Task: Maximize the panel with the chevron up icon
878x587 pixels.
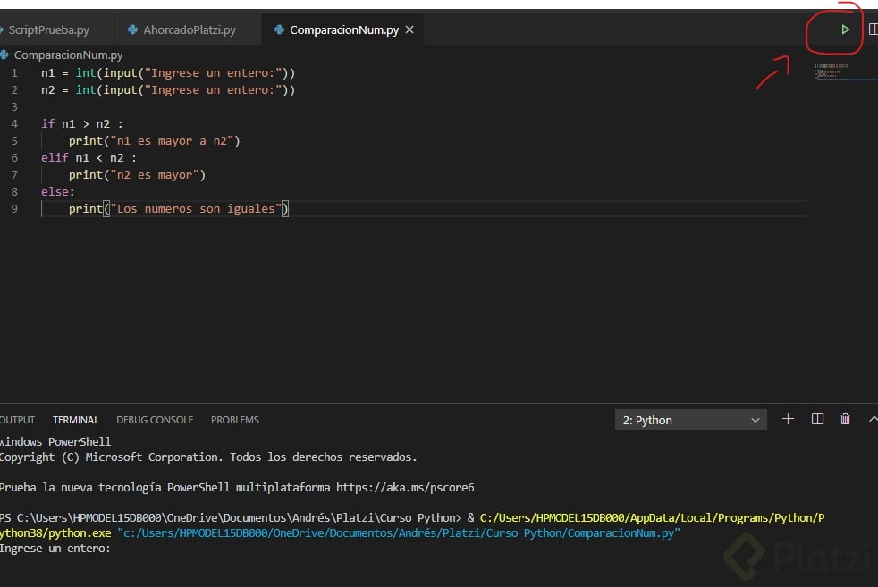Action: pos(873,418)
